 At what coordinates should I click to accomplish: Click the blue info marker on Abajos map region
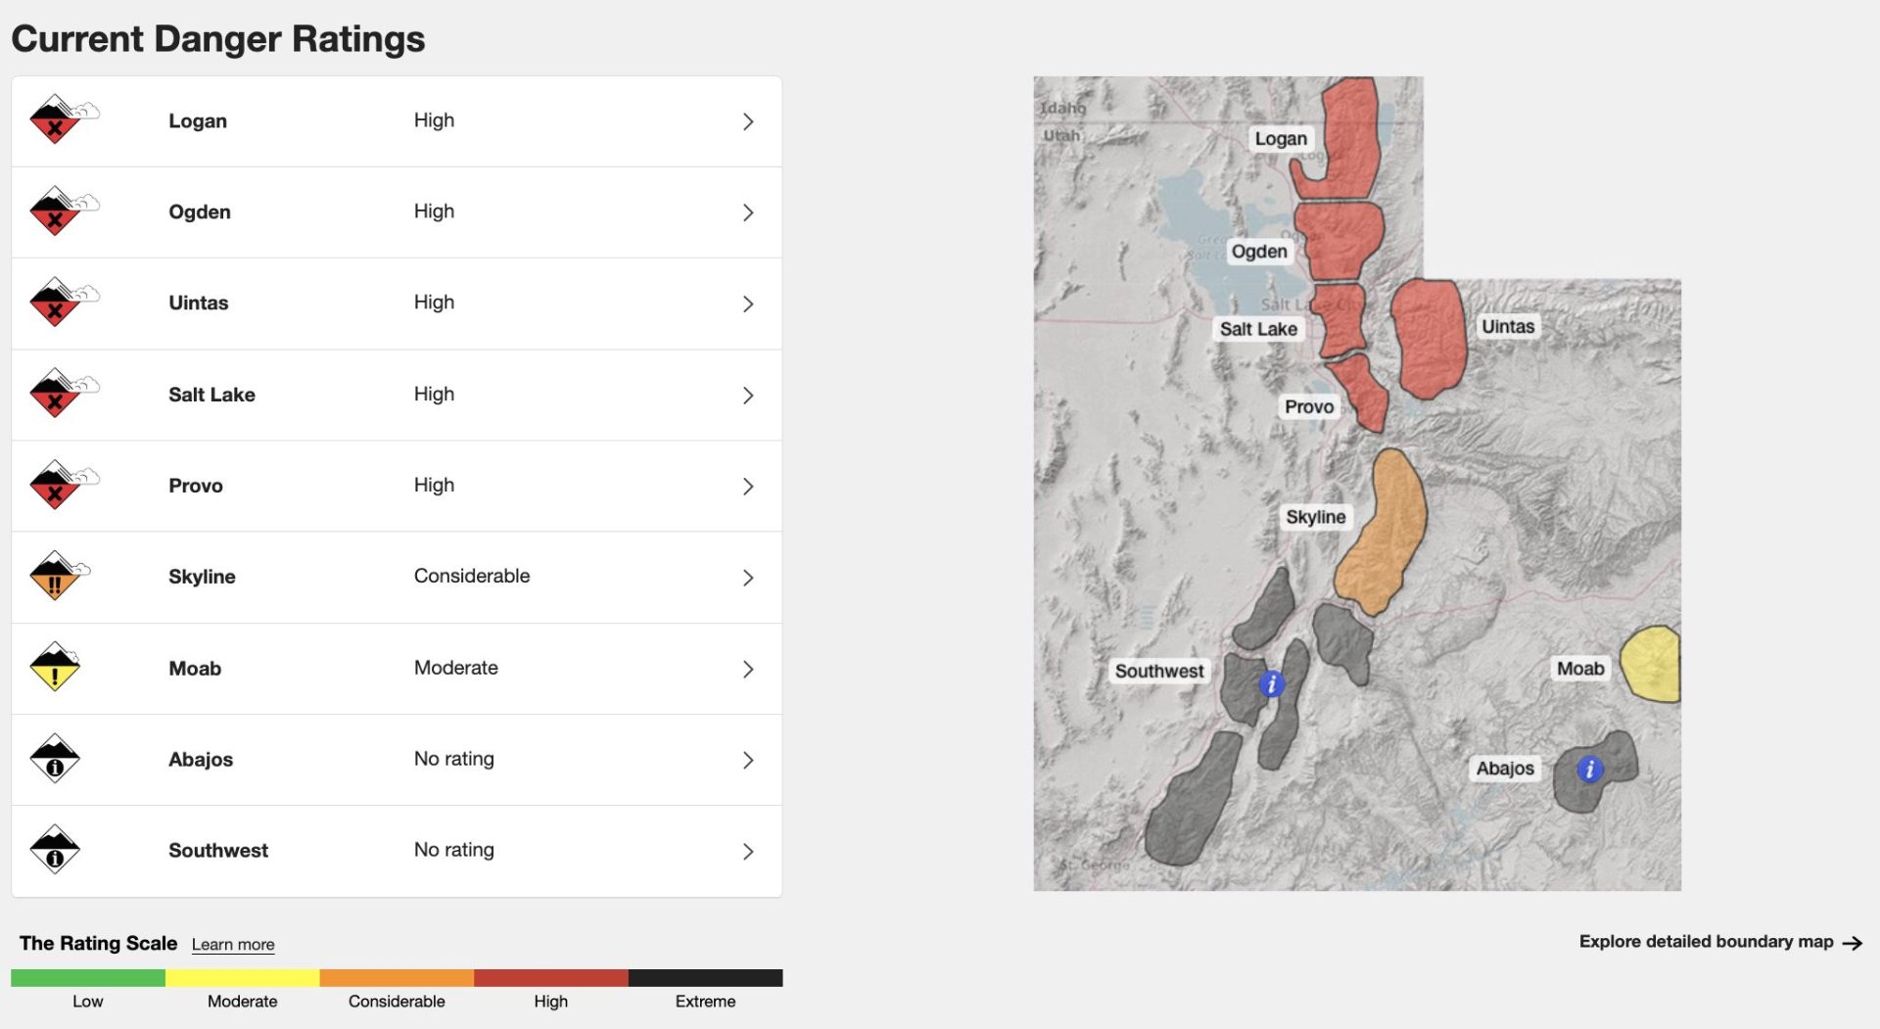(1589, 770)
